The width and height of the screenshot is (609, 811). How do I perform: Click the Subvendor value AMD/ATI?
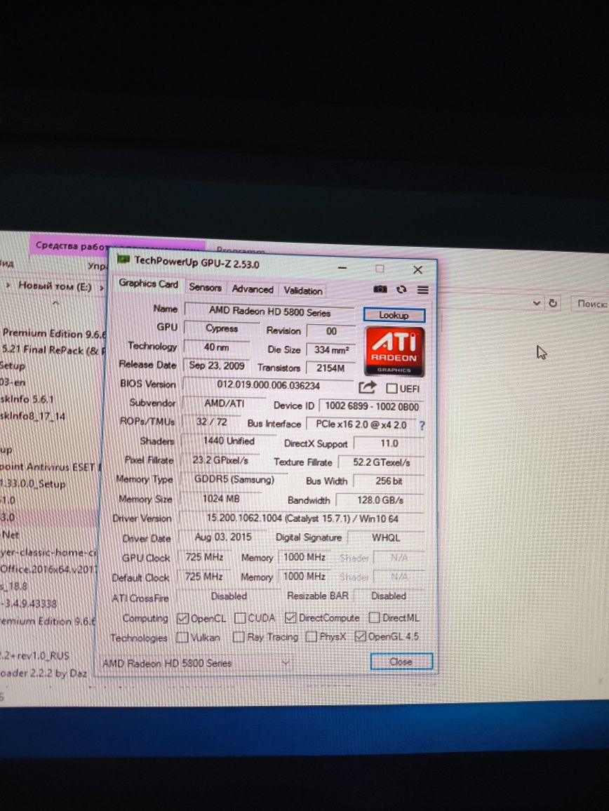click(x=225, y=403)
